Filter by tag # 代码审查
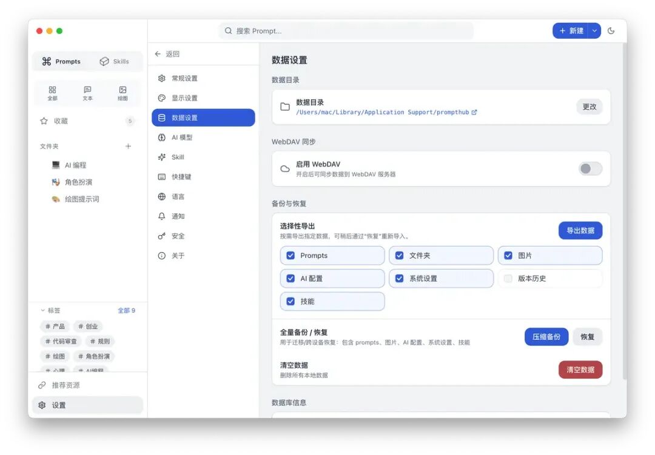655x455 pixels. pyautogui.click(x=61, y=342)
